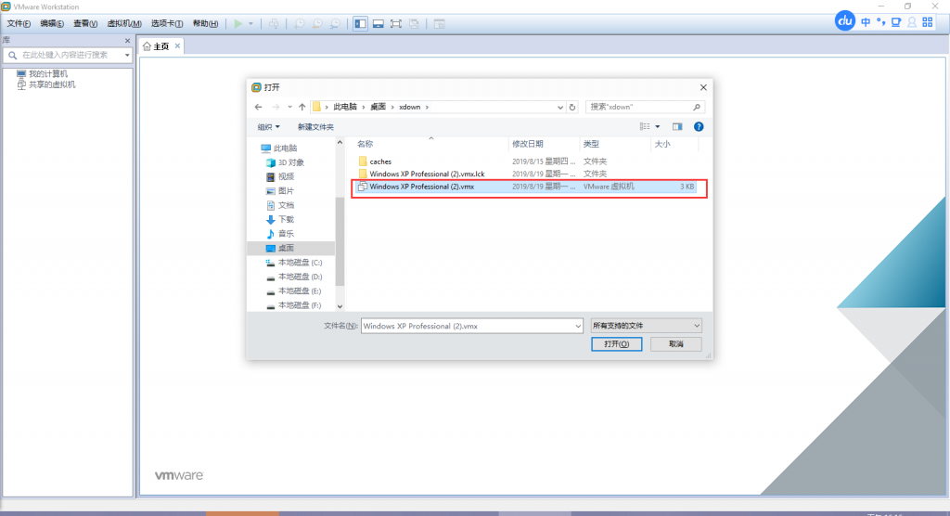Toggle the 中 Chinese input mode icon
This screenshot has height=516, width=950.
click(x=866, y=22)
